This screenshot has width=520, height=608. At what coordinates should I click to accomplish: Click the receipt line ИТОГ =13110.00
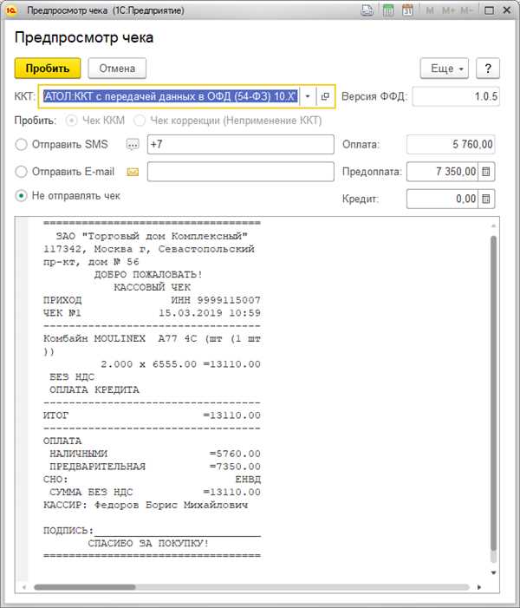pos(152,415)
